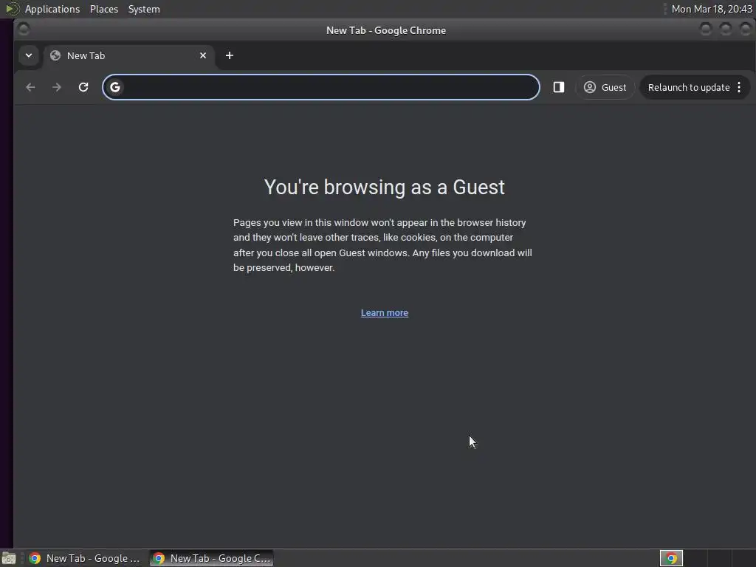Switch to second New Tab taskbar window
Viewport: 756px width, 567px height.
[212, 558]
